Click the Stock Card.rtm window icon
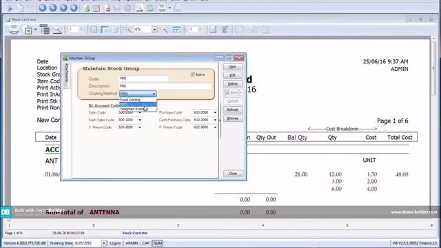This screenshot has width=441, height=248. [x=8, y=19]
